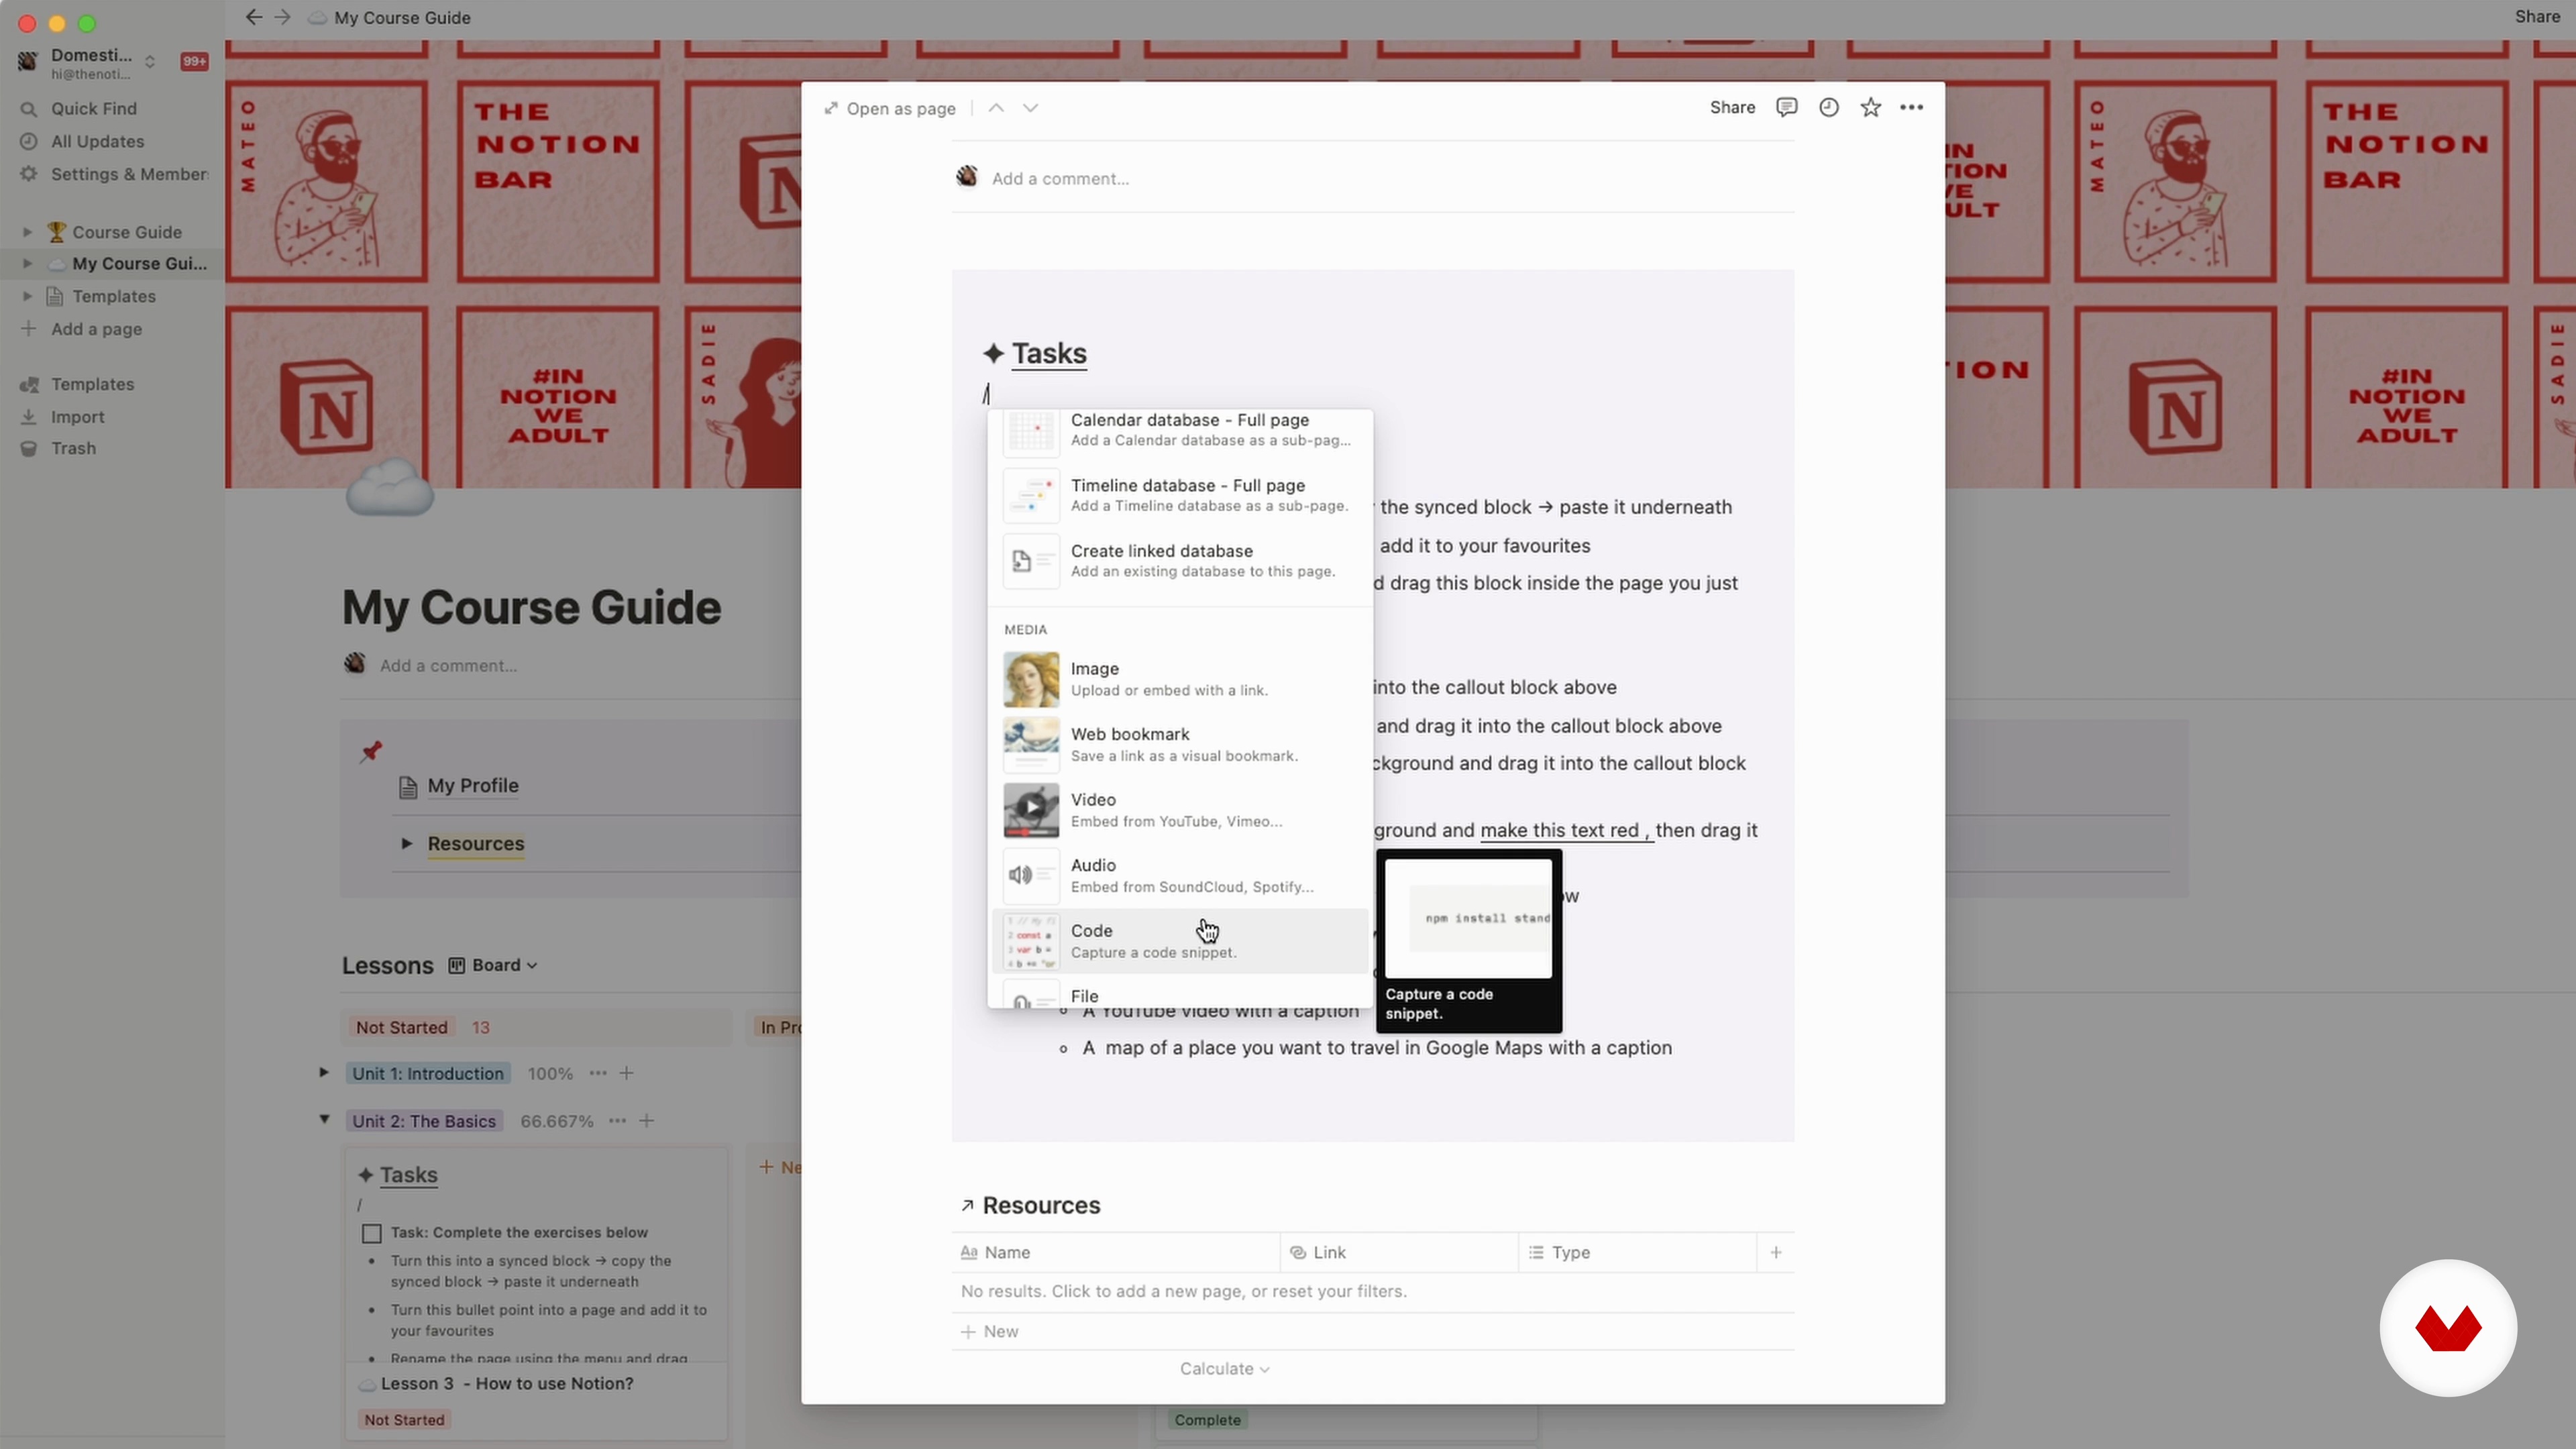Image resolution: width=2576 pixels, height=1449 pixels.
Task: Click the 99+ notification badge
Action: pyautogui.click(x=194, y=62)
